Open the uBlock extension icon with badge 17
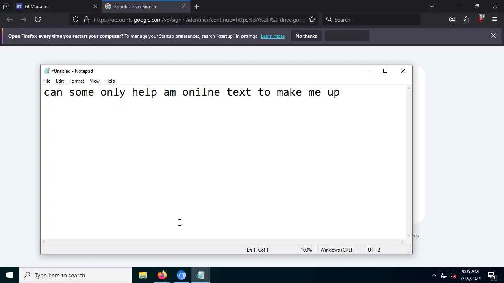The image size is (504, 283). pyautogui.click(x=480, y=19)
